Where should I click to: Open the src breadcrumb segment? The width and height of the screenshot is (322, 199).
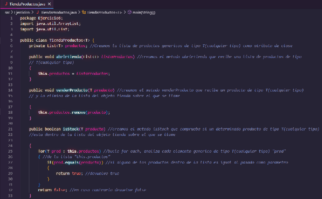pyautogui.click(x=7, y=12)
